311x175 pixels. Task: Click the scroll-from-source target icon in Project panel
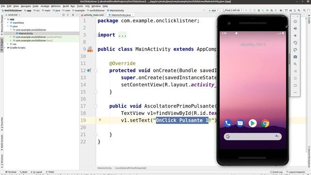pos(64,15)
